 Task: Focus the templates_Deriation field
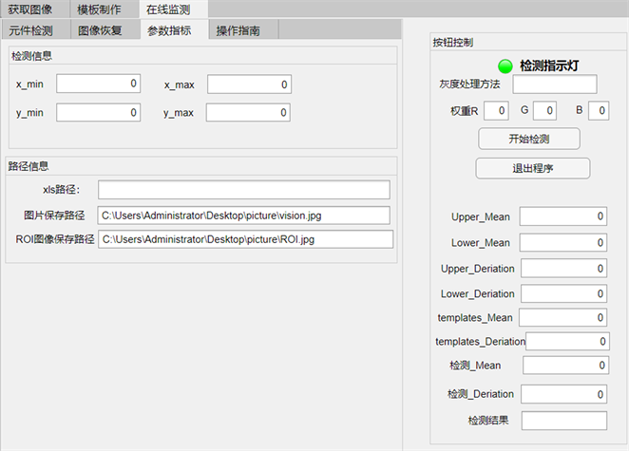567,341
